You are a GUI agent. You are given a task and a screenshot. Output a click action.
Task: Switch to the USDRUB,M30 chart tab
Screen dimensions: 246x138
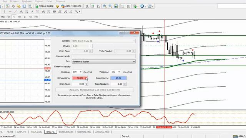pyautogui.click(x=84, y=132)
